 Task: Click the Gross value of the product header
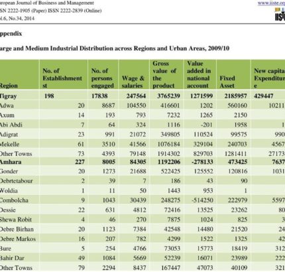[164, 74]
